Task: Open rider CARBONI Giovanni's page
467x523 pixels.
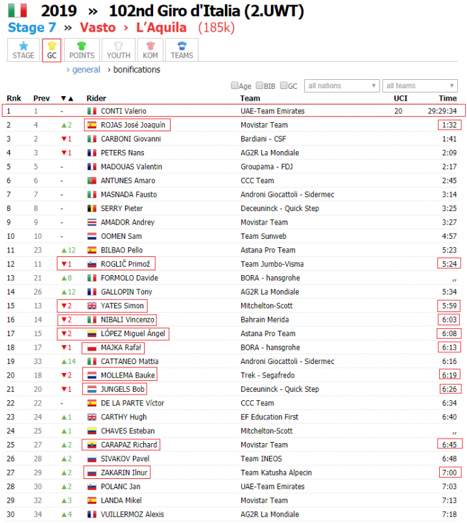Action: [131, 139]
